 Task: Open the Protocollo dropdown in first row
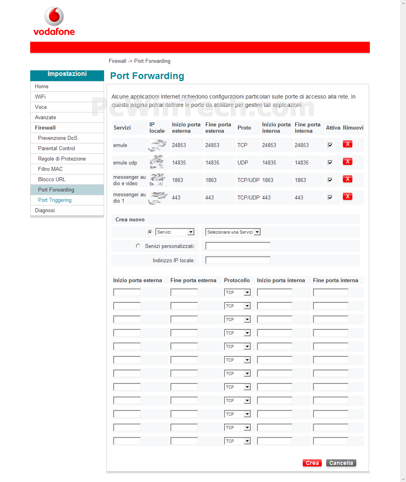point(238,292)
